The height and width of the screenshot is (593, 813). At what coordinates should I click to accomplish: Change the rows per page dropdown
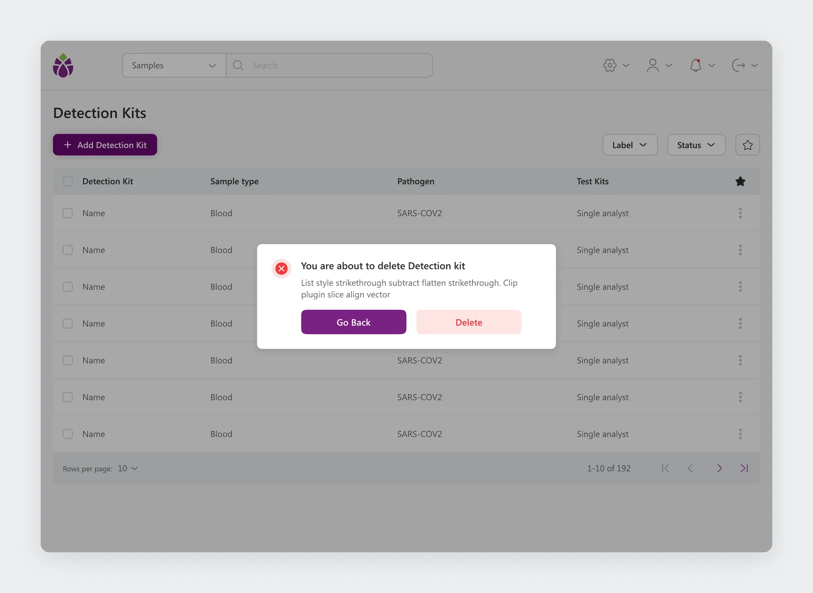tap(128, 469)
